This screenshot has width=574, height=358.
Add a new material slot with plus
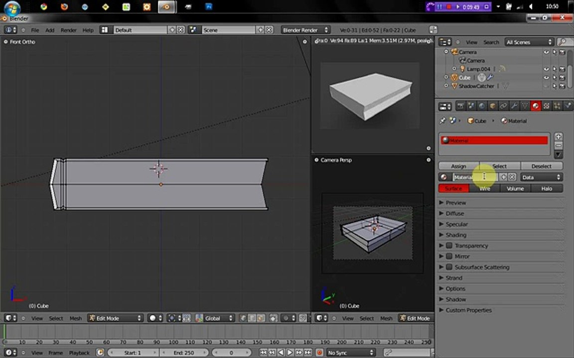558,137
